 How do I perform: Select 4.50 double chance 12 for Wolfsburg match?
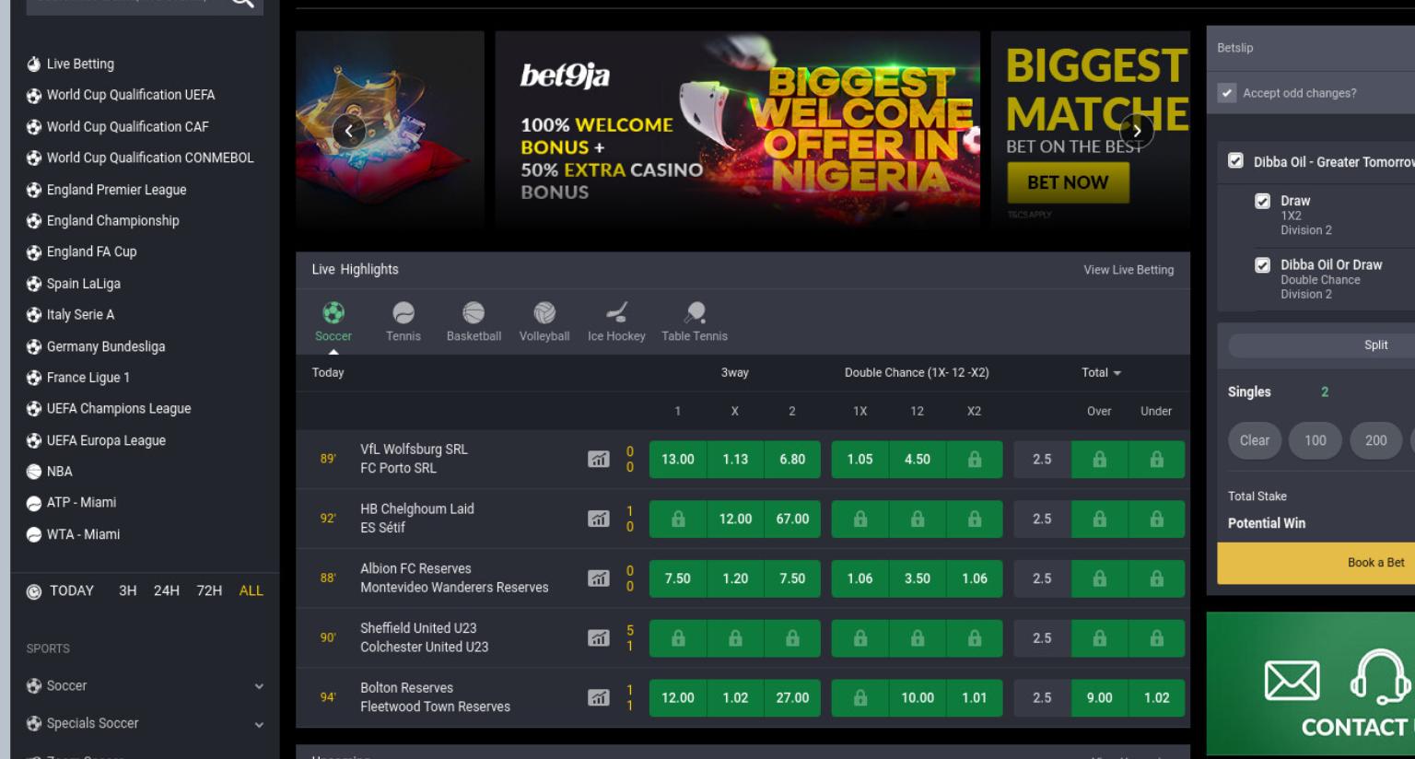coord(918,460)
